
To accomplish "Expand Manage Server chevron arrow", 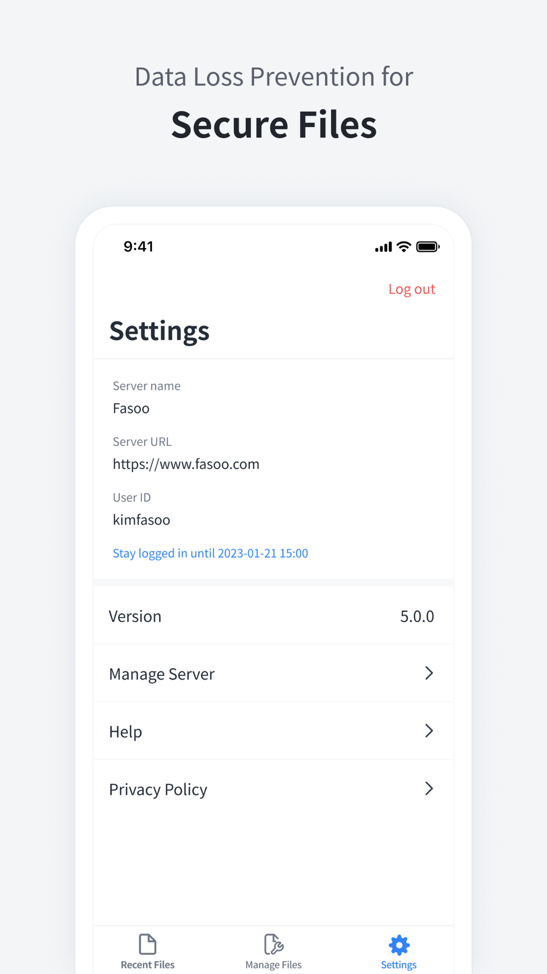I will tap(429, 673).
